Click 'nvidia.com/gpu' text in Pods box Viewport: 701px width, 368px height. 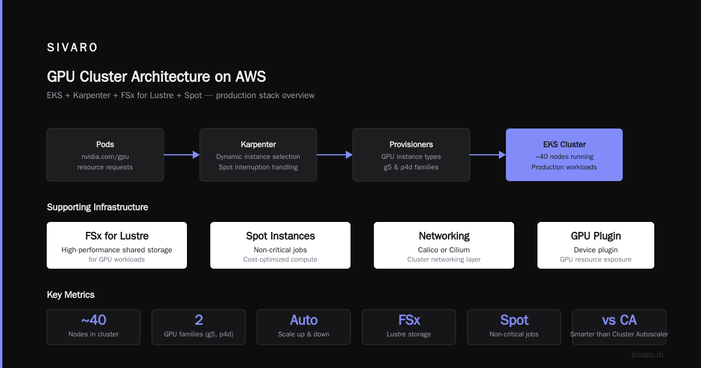pos(105,157)
